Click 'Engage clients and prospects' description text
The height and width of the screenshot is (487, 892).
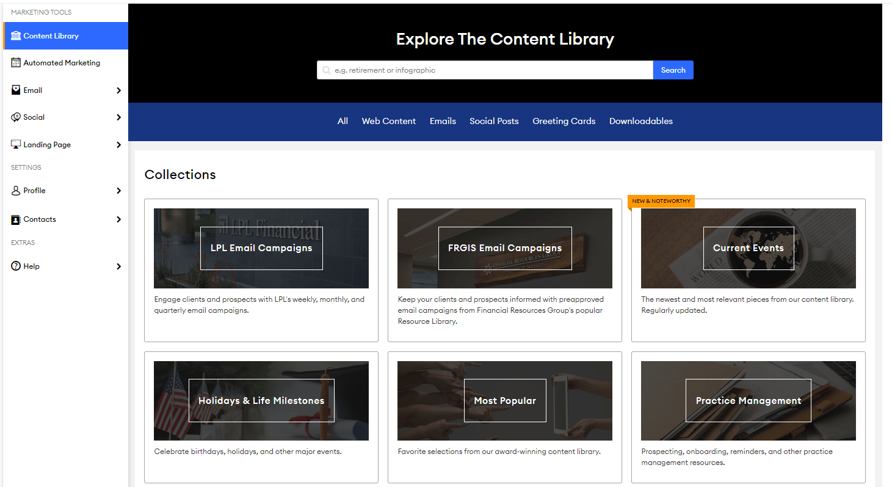pyautogui.click(x=259, y=305)
